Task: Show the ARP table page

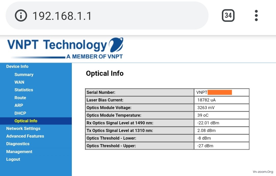Action: (x=19, y=106)
